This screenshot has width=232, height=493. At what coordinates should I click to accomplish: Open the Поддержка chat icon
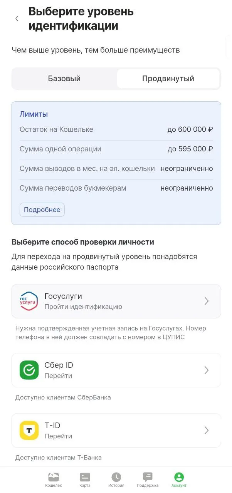tap(148, 477)
